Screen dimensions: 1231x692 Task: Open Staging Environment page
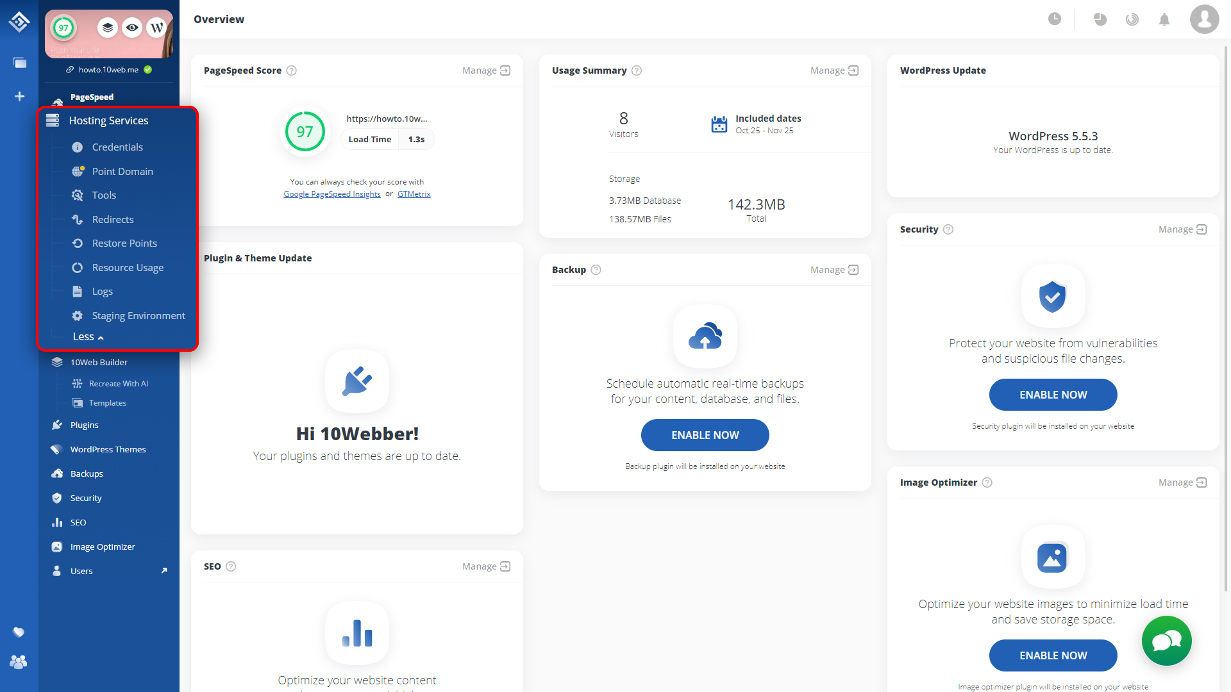[138, 316]
